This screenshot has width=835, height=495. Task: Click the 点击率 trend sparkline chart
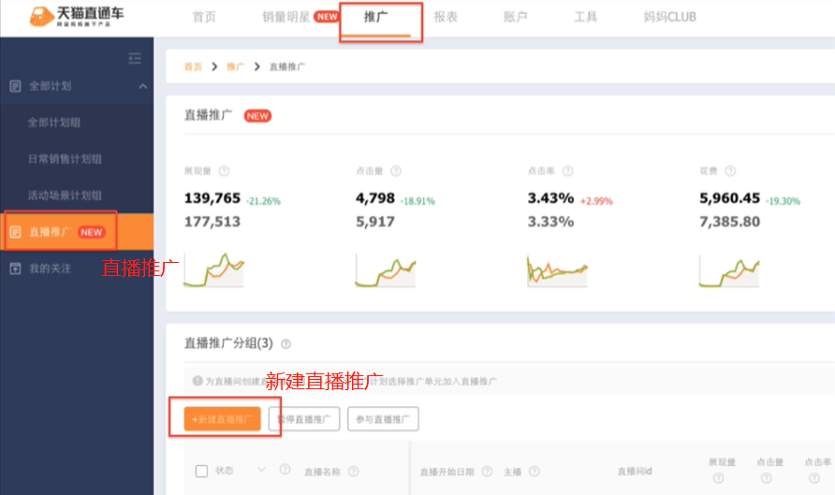point(558,269)
